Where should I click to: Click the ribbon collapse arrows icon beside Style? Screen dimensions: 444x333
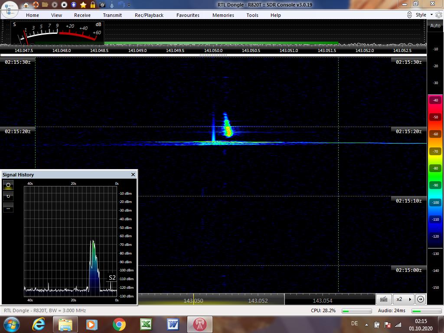pyautogui.click(x=409, y=15)
